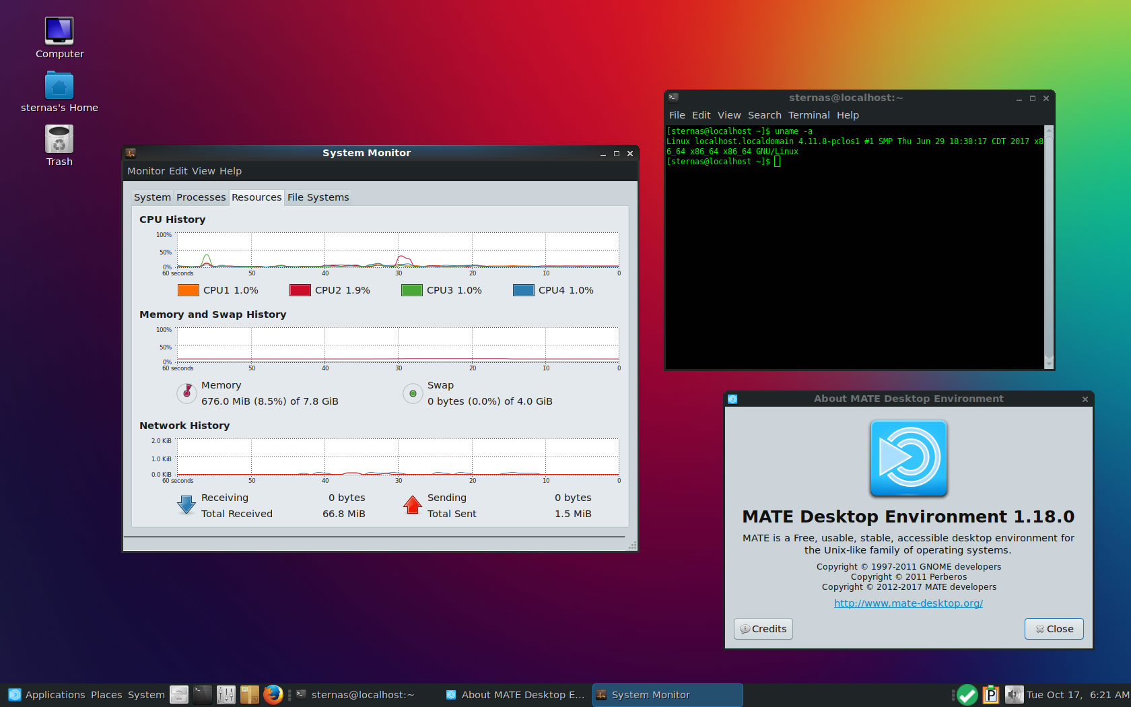This screenshot has height=707, width=1131.
Task: Change the CPU3 green color swatch
Action: (412, 290)
